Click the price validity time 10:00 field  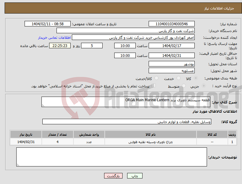tap(125, 55)
